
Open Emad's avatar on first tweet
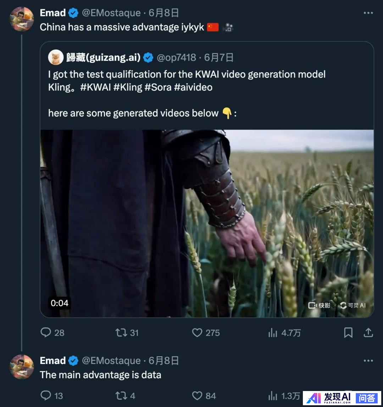[x=22, y=19]
